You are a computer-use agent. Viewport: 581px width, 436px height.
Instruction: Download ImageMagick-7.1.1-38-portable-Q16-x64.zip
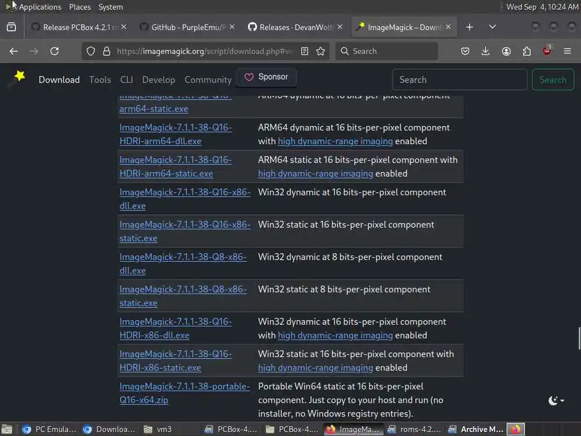click(x=184, y=393)
